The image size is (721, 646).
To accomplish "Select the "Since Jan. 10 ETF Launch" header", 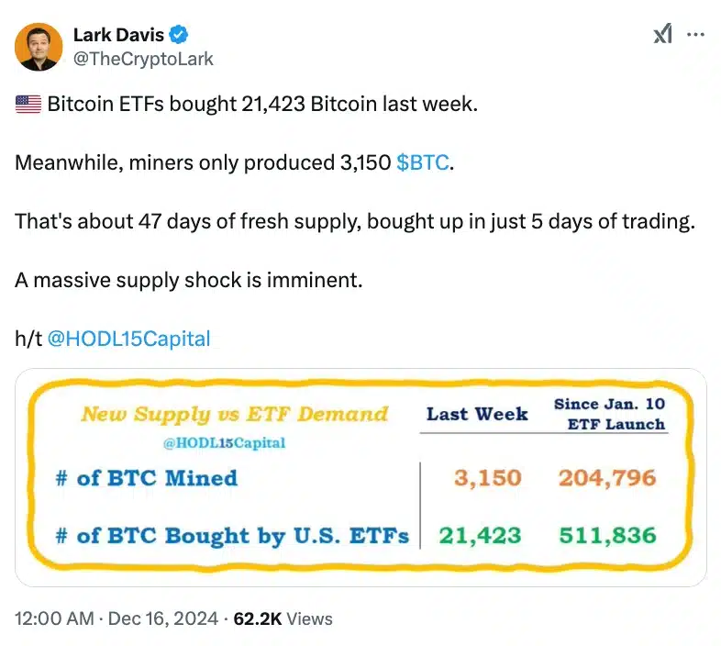I will point(609,414).
